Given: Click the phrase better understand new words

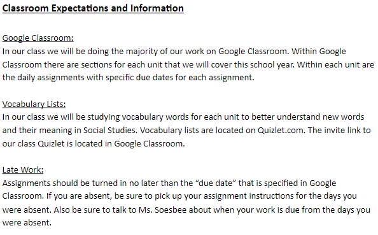Looking at the screenshot, I should pos(307,117).
